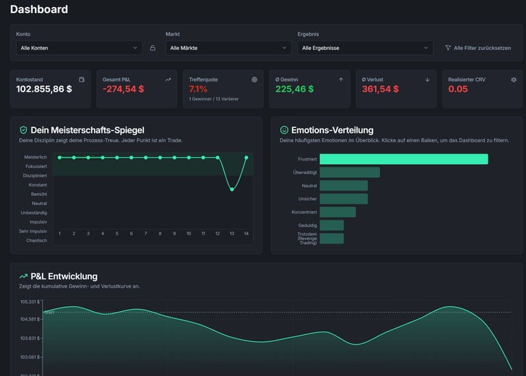Image resolution: width=526 pixels, height=376 pixels.
Task: Click trade point 14 on discipline chart
Action: tap(247, 157)
